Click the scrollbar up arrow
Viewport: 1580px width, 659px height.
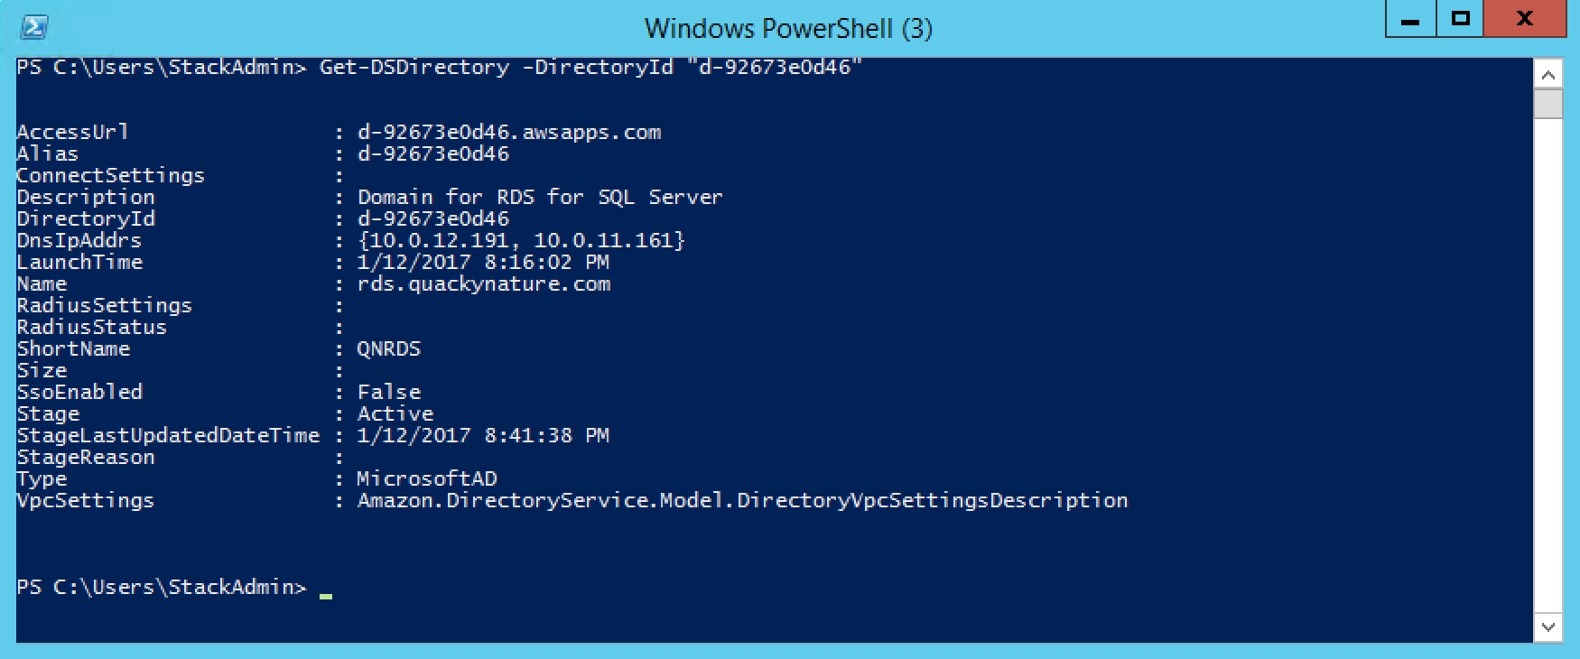[1548, 74]
